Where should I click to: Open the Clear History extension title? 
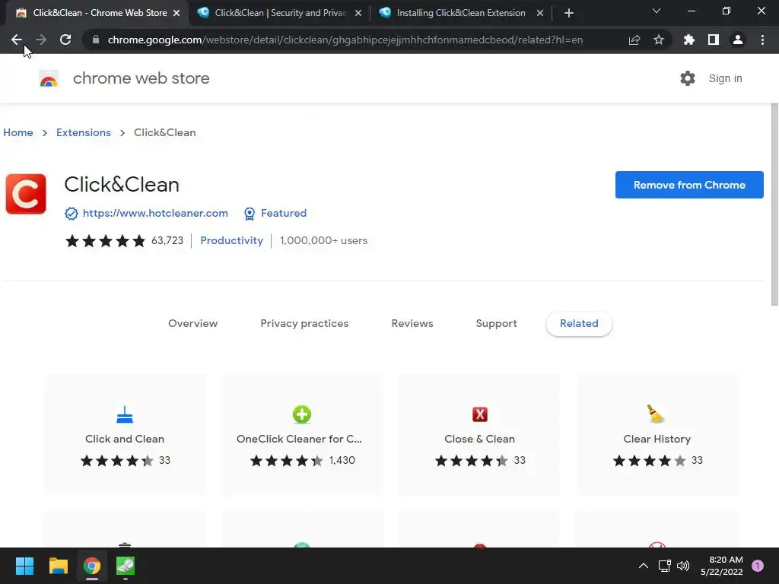657,439
